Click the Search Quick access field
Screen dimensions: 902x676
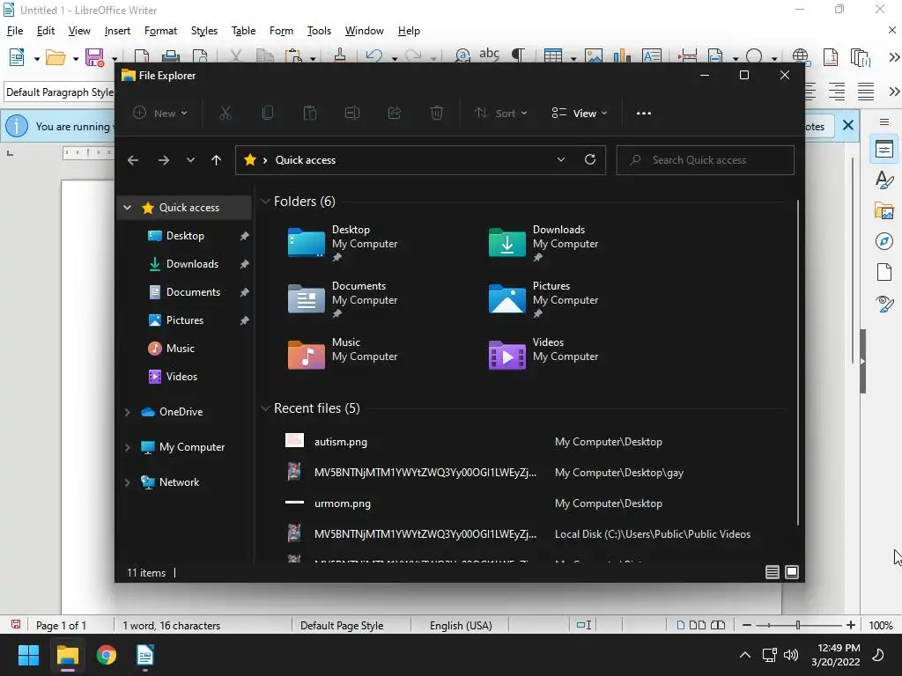pos(706,160)
